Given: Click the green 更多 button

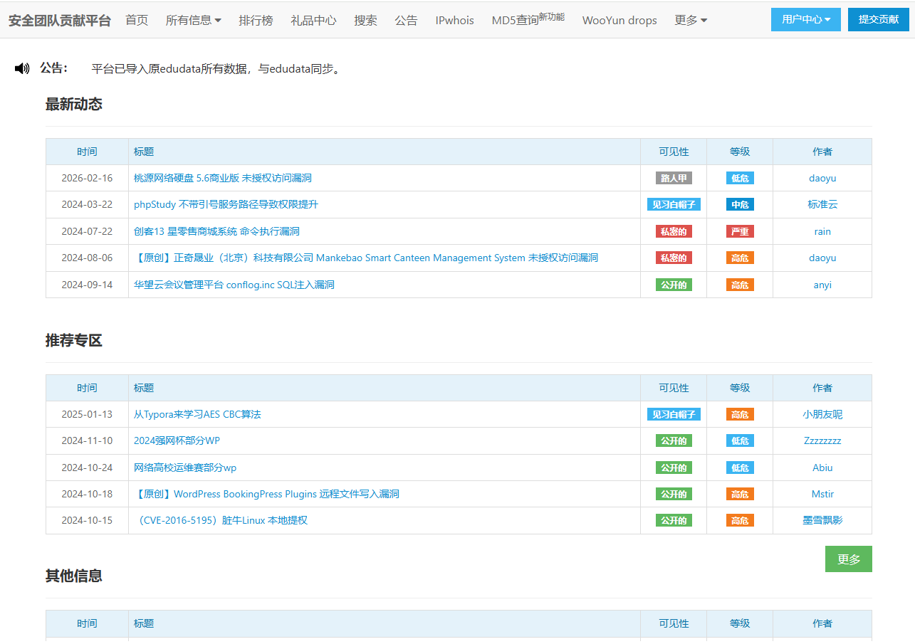Looking at the screenshot, I should [848, 559].
